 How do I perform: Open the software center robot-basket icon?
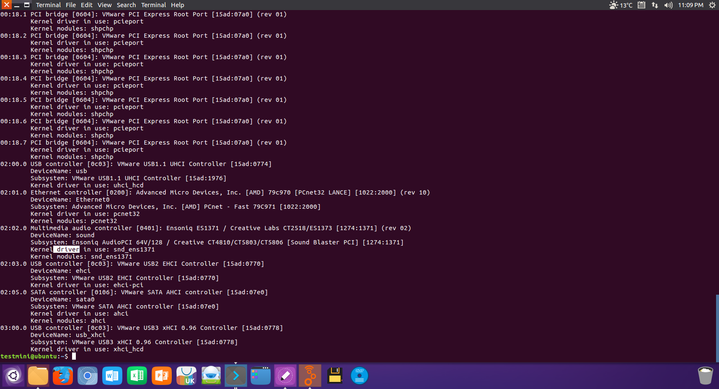point(211,376)
